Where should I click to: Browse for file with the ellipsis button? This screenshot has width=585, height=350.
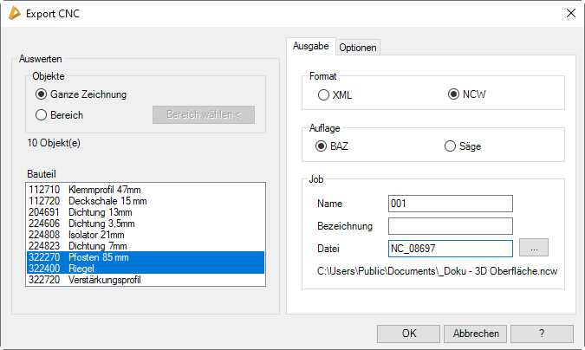(534, 249)
